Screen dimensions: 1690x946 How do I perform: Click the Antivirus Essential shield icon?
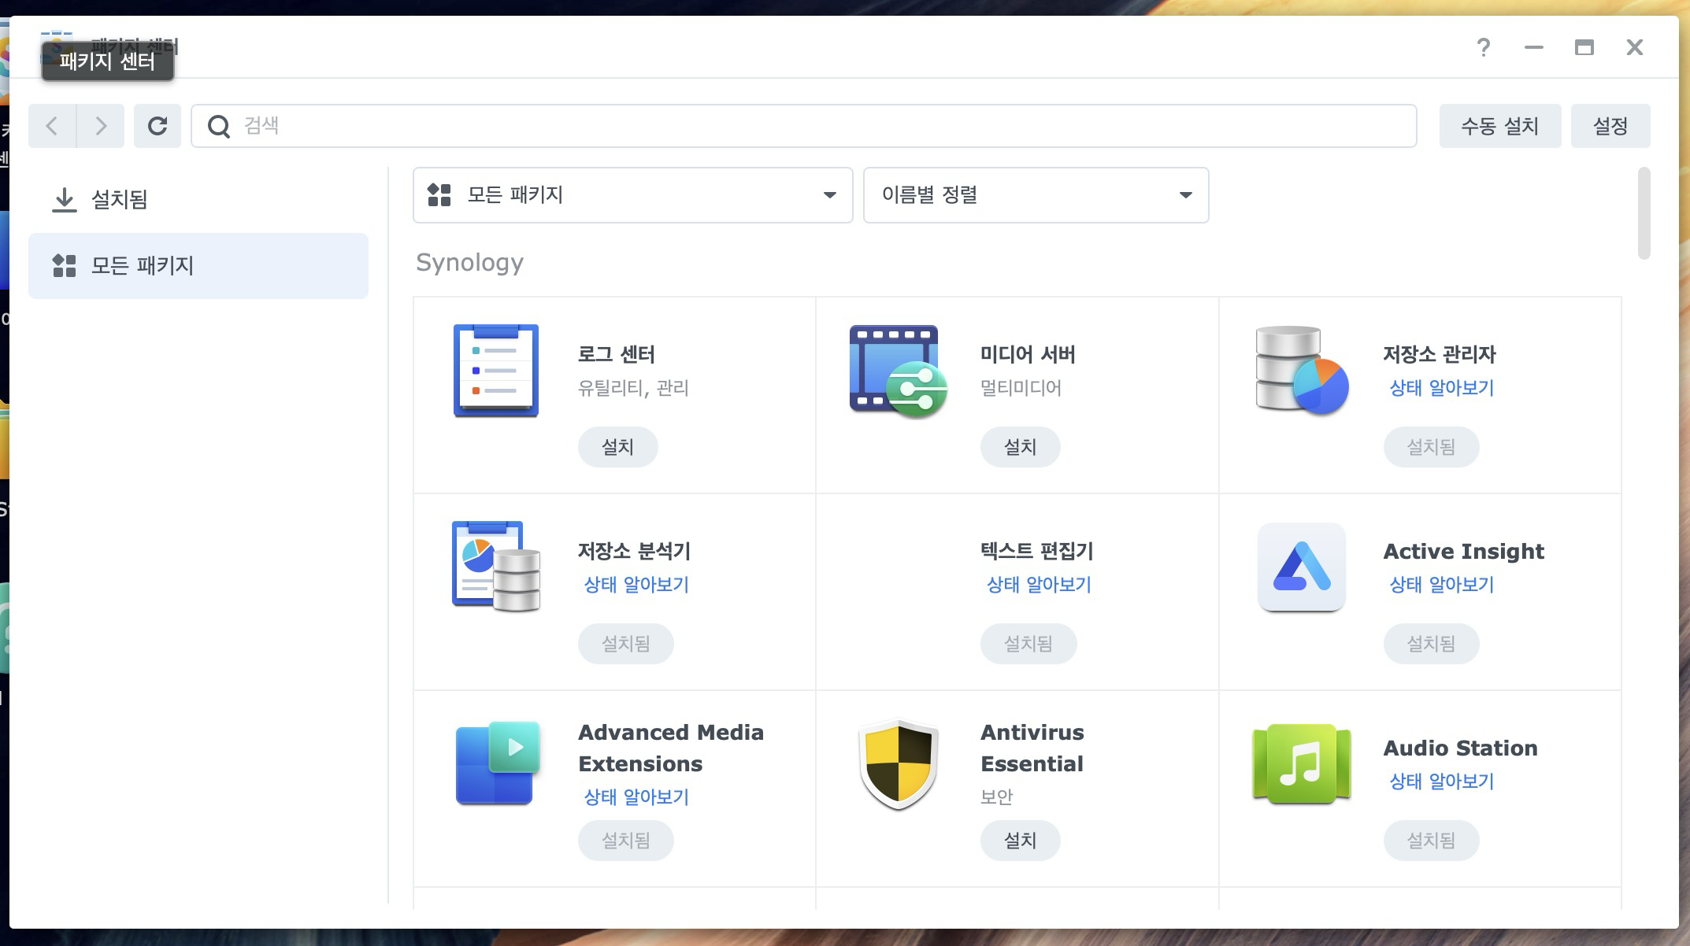897,763
